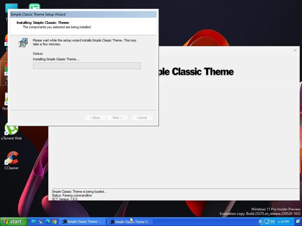The width and height of the screenshot is (302, 226).
Task: Select the CCleaner desktop shortcut
Action: point(12,161)
